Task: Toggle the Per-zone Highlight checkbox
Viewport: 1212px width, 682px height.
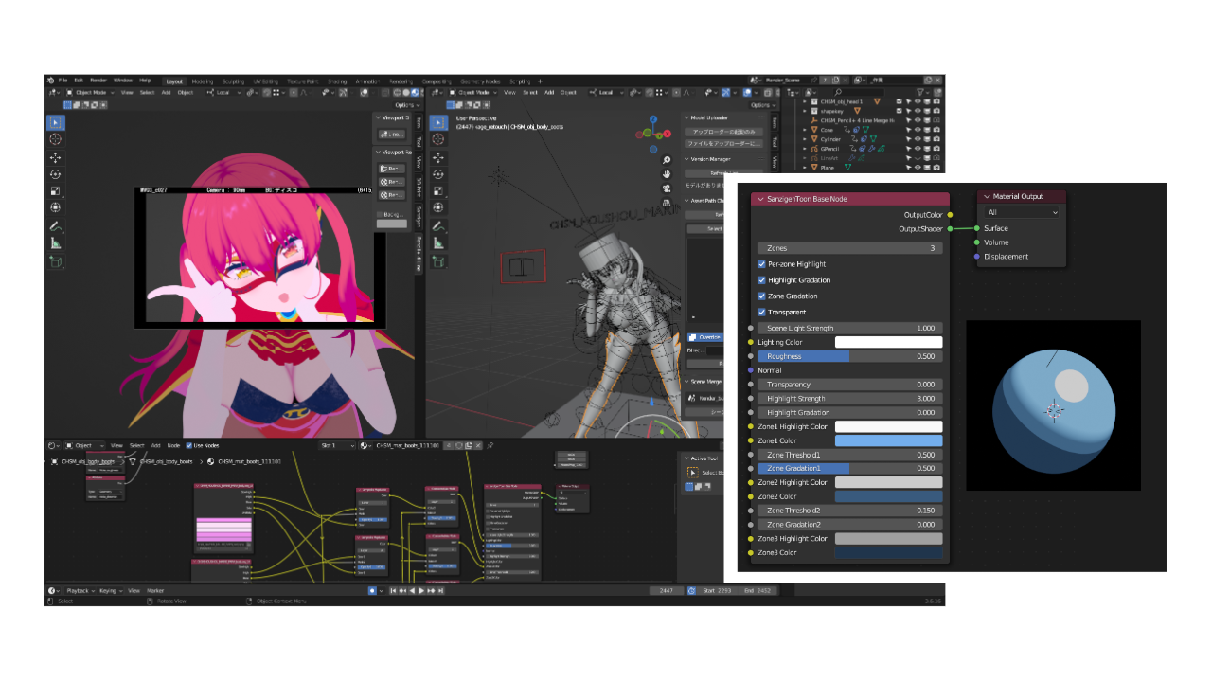Action: pos(762,264)
